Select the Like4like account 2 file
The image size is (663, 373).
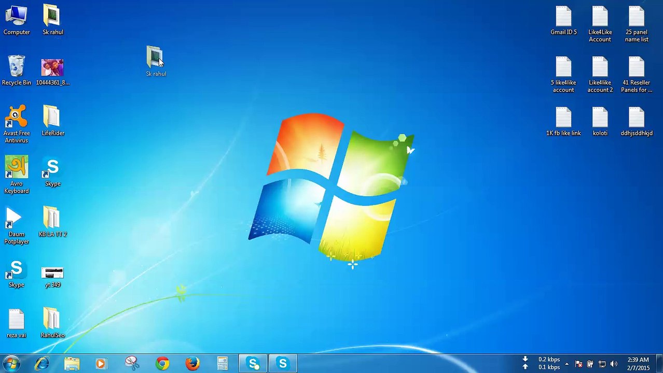[x=600, y=75]
